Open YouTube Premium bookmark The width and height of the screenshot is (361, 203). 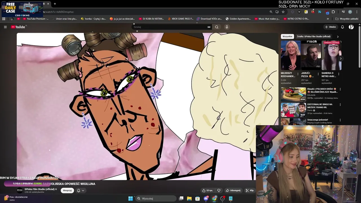pyautogui.click(x=35, y=19)
